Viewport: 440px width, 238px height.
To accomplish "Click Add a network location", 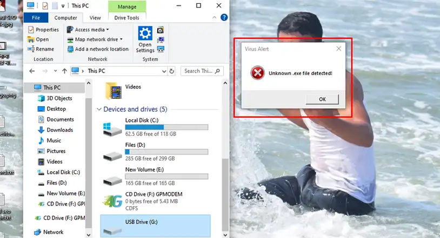I will tap(98, 49).
